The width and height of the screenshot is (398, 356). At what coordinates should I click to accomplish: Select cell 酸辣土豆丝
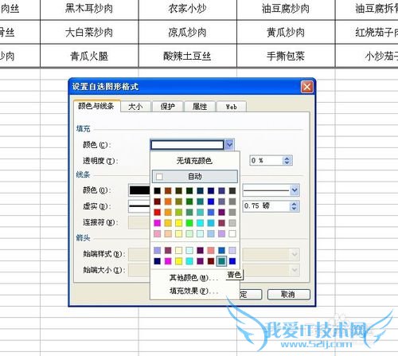pyautogui.click(x=188, y=56)
